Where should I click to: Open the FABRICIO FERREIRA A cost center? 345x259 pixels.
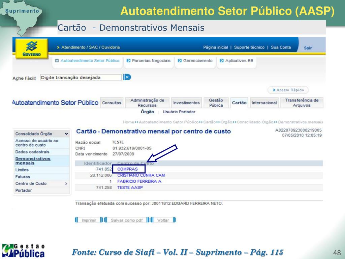[x=139, y=181]
